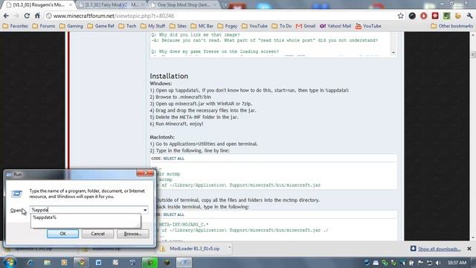This screenshot has height=268, width=476.
Task: Open the Action Center flag icon
Action: pyautogui.click(x=420, y=263)
